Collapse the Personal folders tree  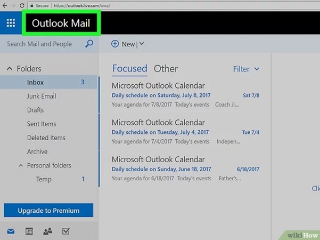point(21,165)
